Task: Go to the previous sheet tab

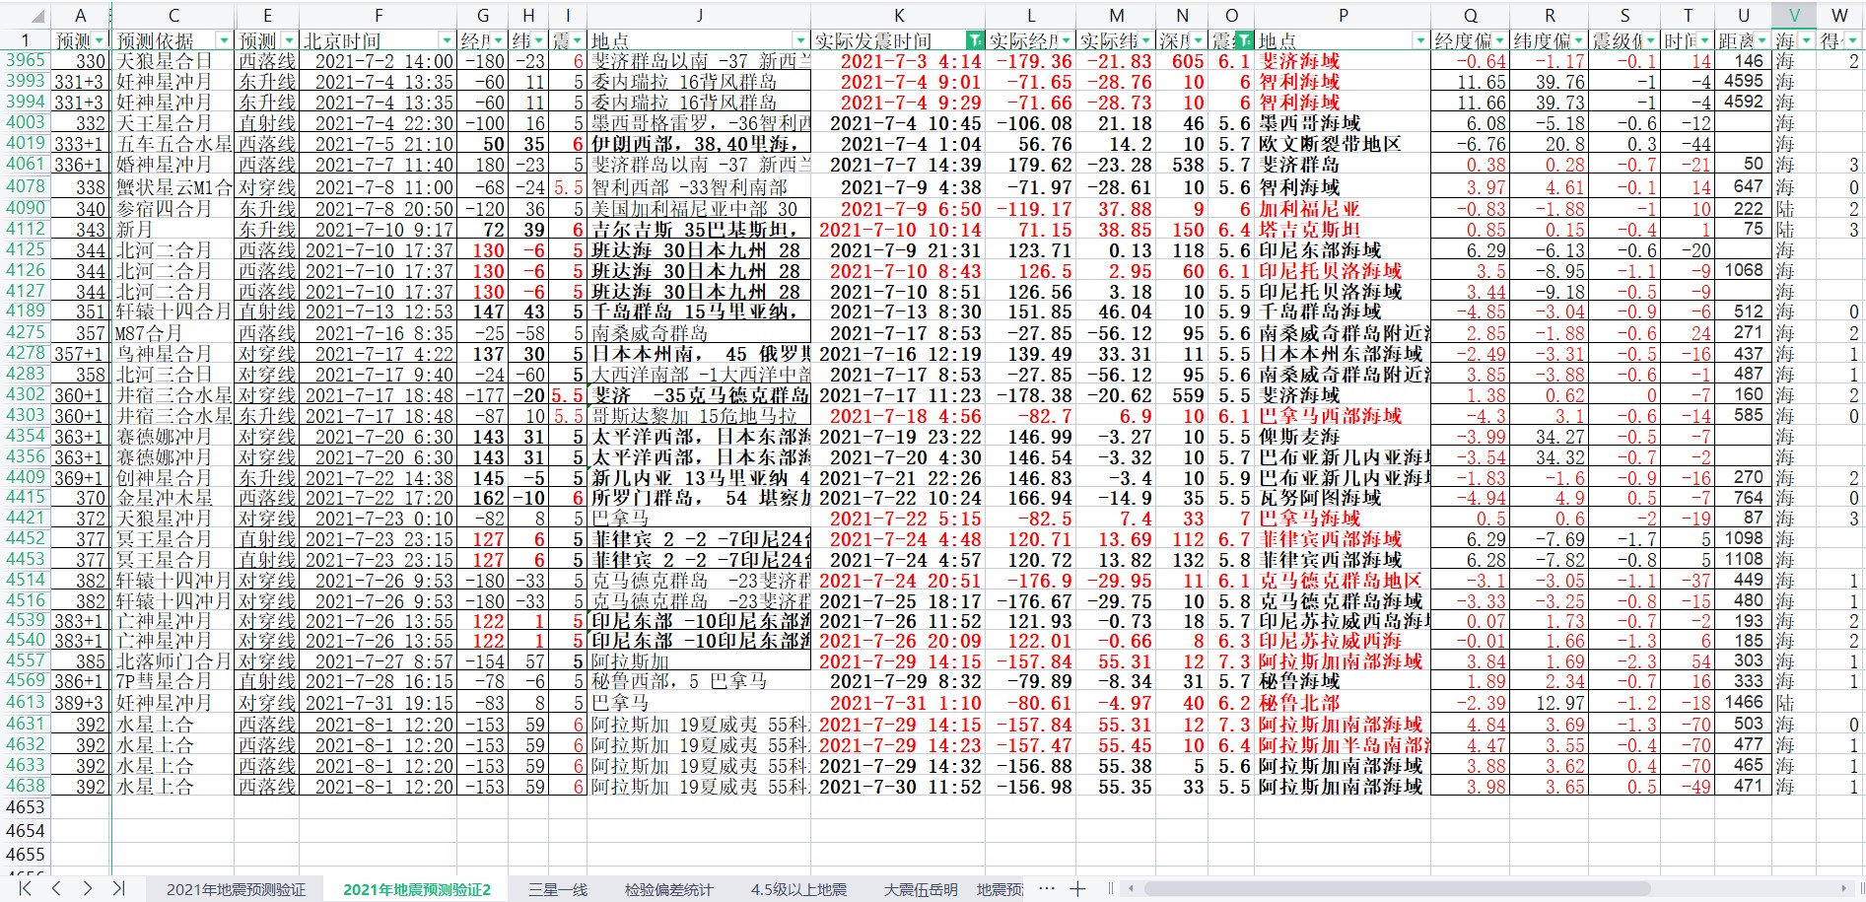Action: (56, 888)
